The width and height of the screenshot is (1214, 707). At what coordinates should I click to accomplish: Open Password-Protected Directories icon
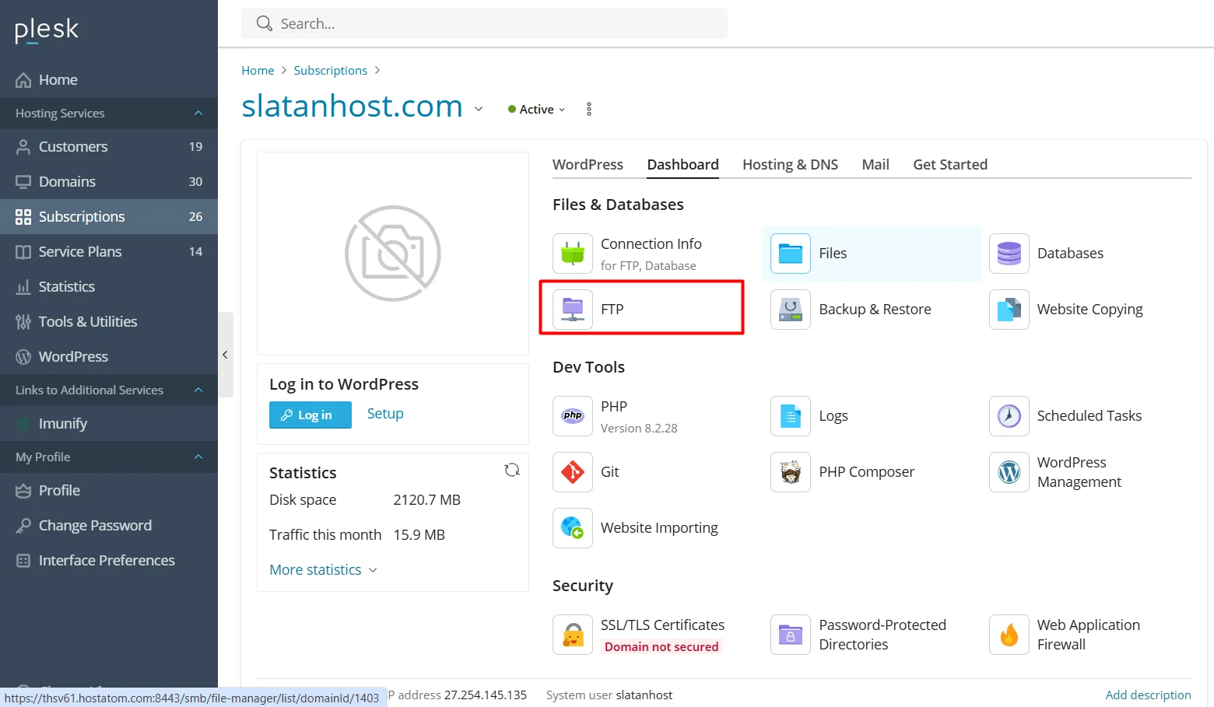tap(791, 635)
